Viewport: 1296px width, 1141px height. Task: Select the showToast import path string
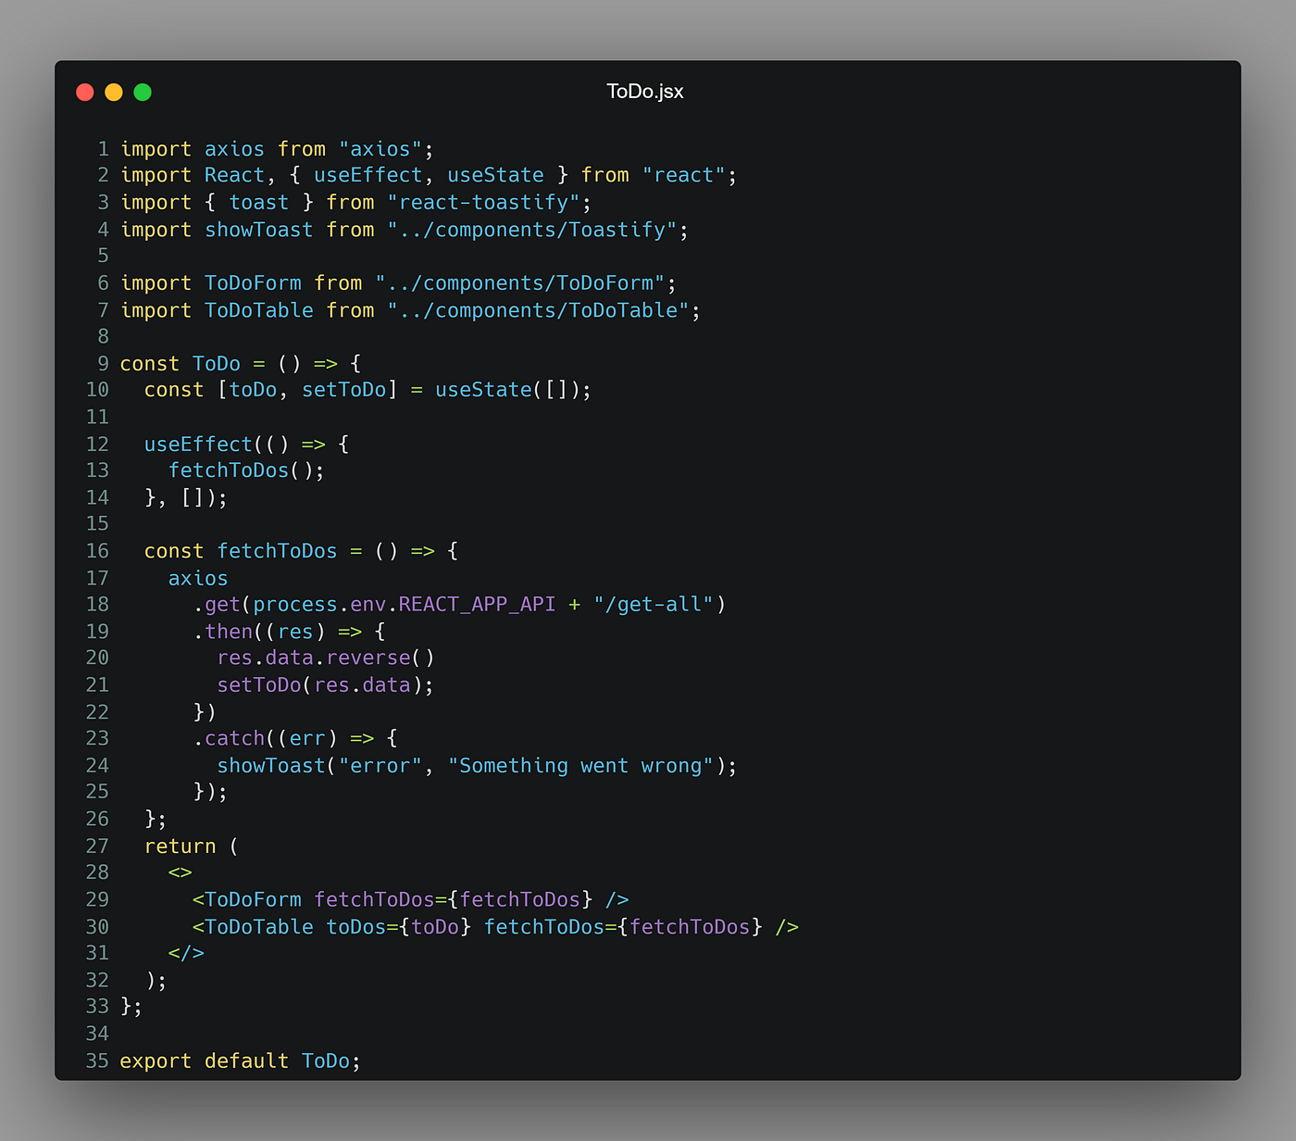click(x=535, y=230)
